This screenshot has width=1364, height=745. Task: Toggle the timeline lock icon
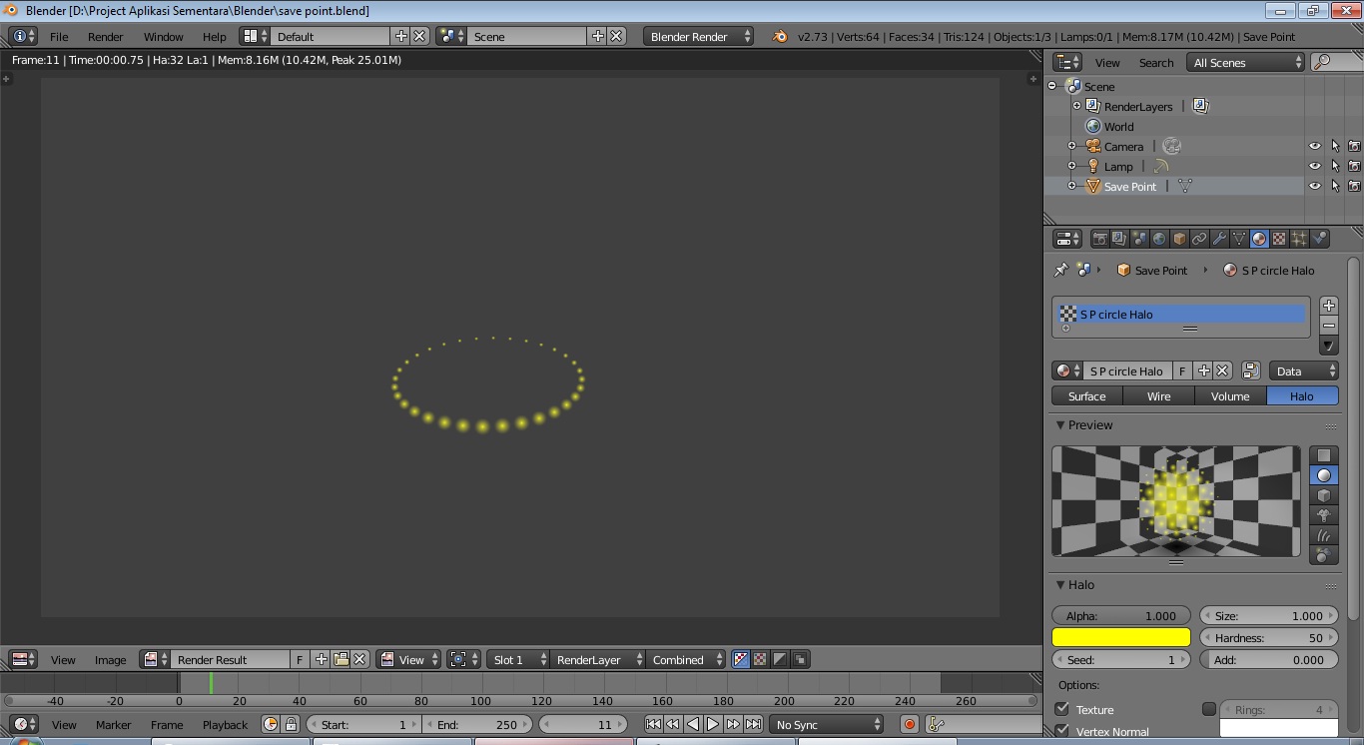coord(291,724)
